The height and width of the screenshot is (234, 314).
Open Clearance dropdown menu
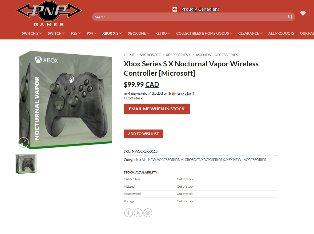pos(250,33)
